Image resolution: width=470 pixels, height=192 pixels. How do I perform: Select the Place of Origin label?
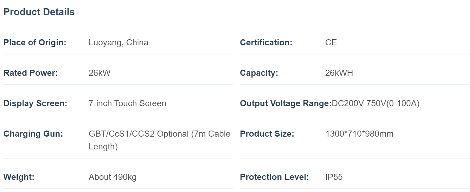coord(35,43)
